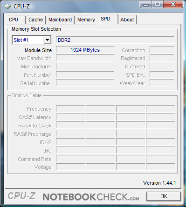Click the first Frequency cell in Timings Table
Image resolution: width=186 pixels, height=207 pixels.
70,109
